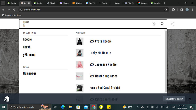Open the Chrome profile avatar

pyautogui.click(x=187, y=10)
